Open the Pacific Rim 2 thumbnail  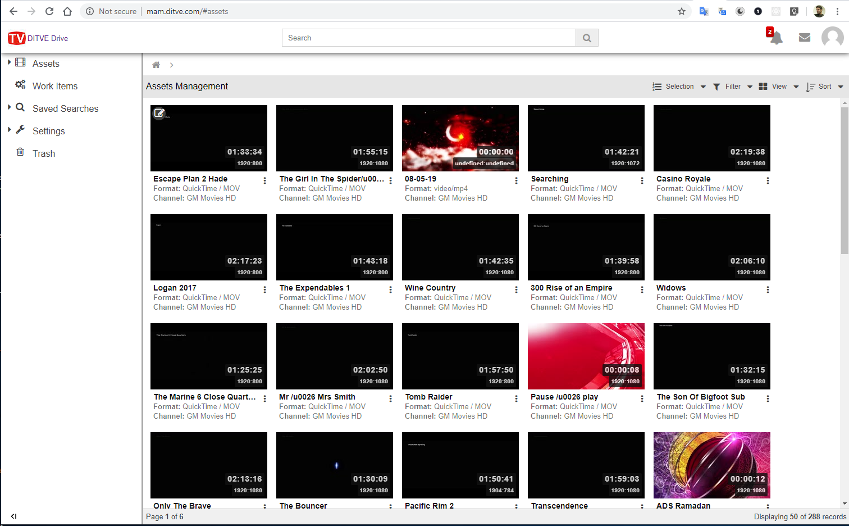pos(460,465)
